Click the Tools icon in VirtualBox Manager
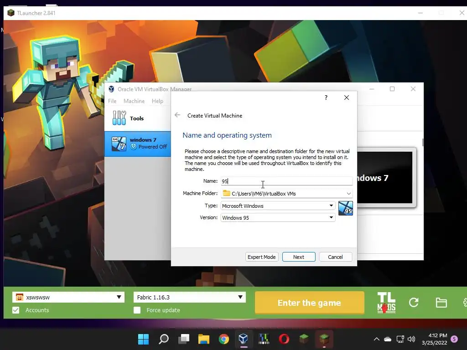 tap(119, 118)
